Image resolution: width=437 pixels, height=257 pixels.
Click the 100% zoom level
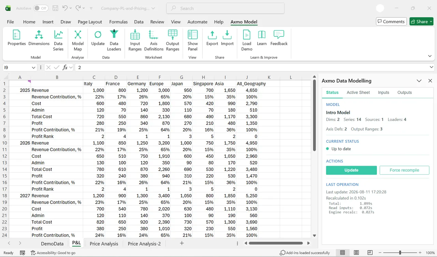tap(430, 253)
